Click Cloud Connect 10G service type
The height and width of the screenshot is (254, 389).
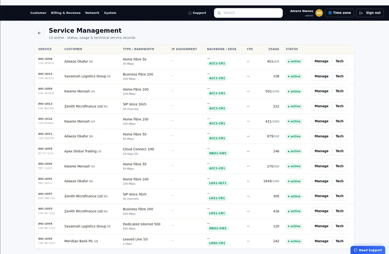pyautogui.click(x=138, y=149)
